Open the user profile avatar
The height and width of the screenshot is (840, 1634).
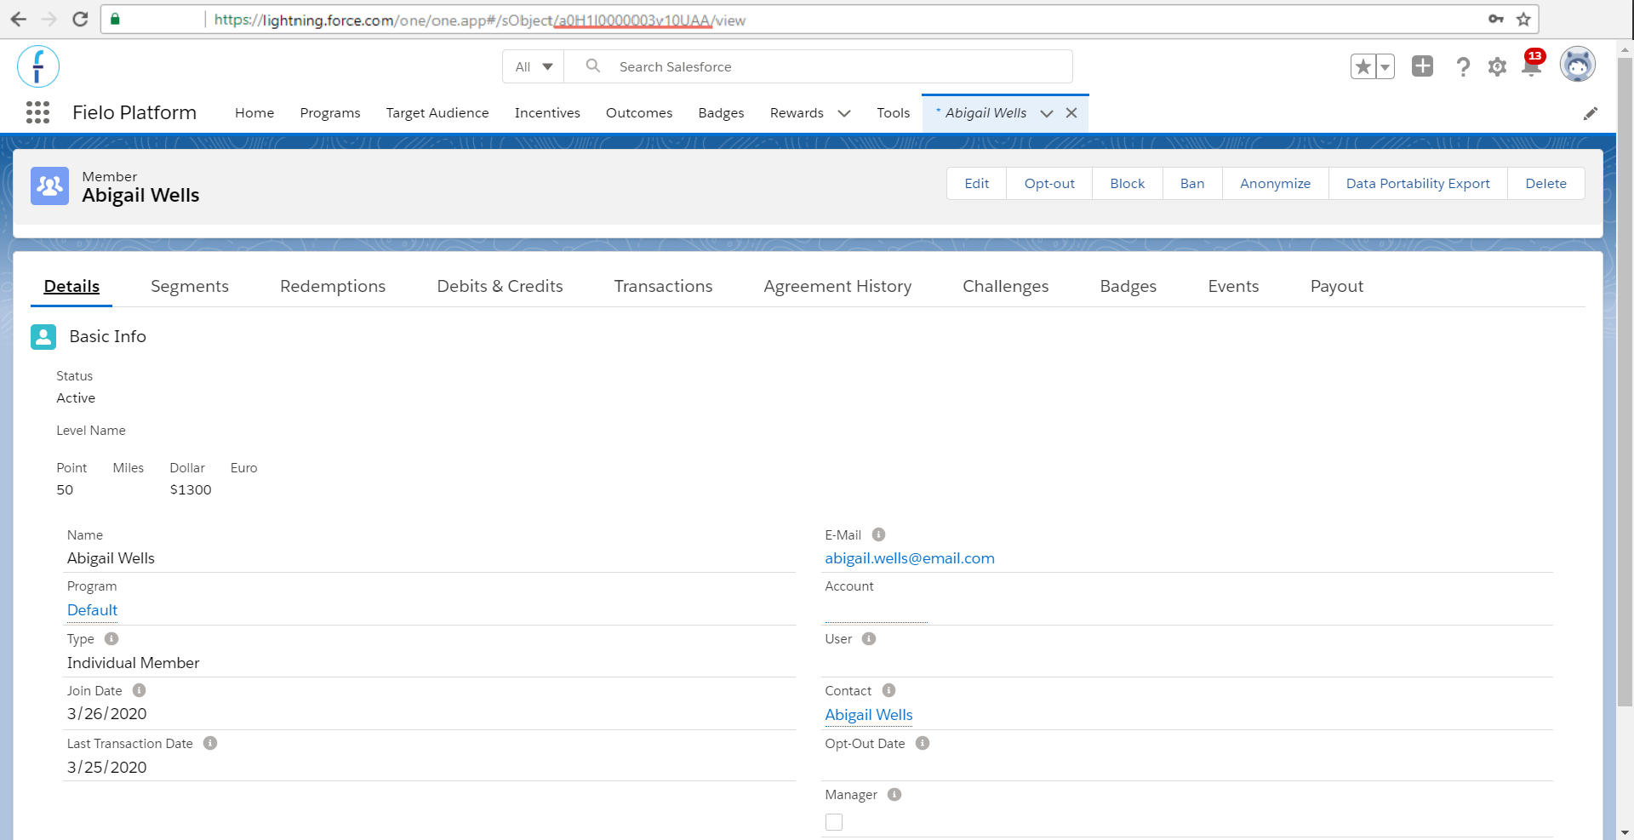click(x=1578, y=65)
